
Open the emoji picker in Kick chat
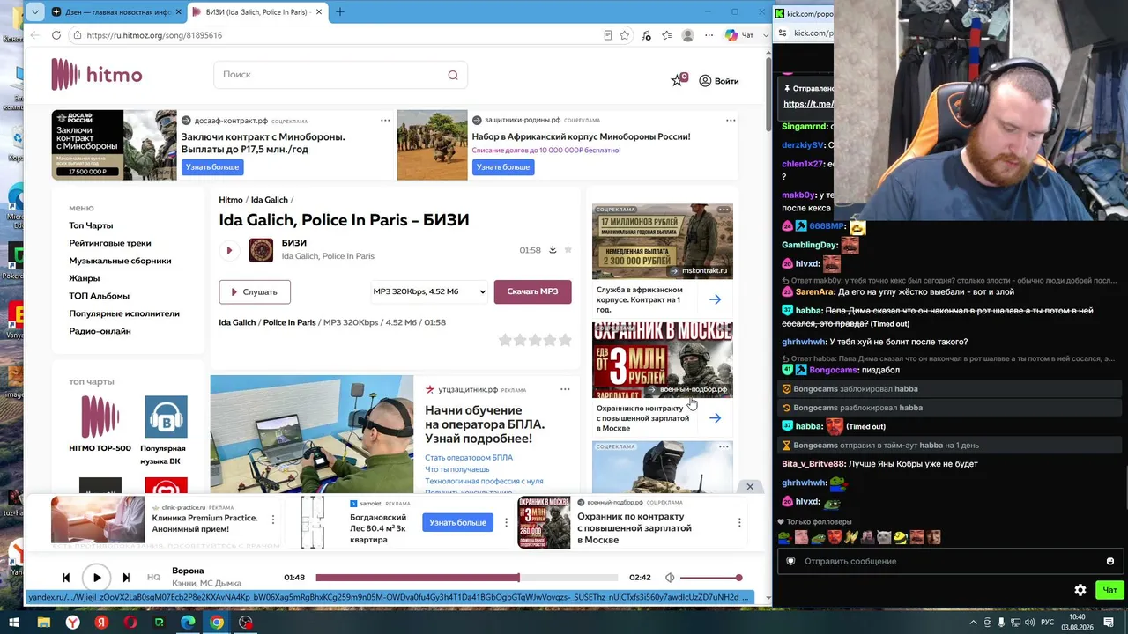click(1110, 561)
